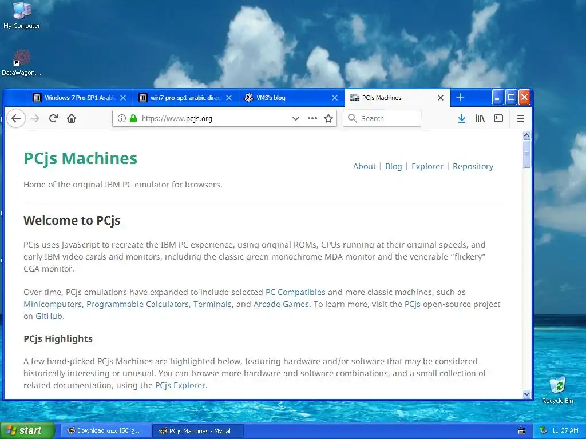The height and width of the screenshot is (439, 586).
Task: Toggle the sidebar view icon
Action: click(x=498, y=118)
